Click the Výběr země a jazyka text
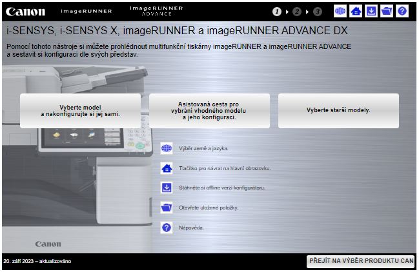 click(203, 148)
